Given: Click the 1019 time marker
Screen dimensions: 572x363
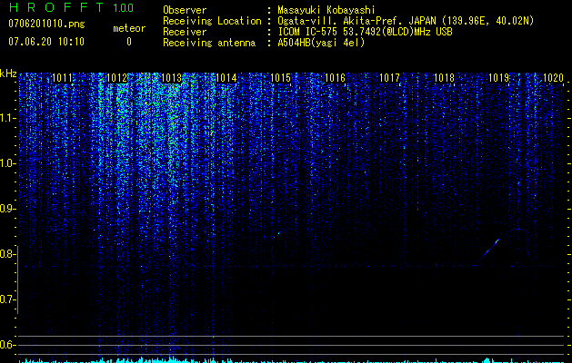Looking at the screenshot, I should pos(498,78).
